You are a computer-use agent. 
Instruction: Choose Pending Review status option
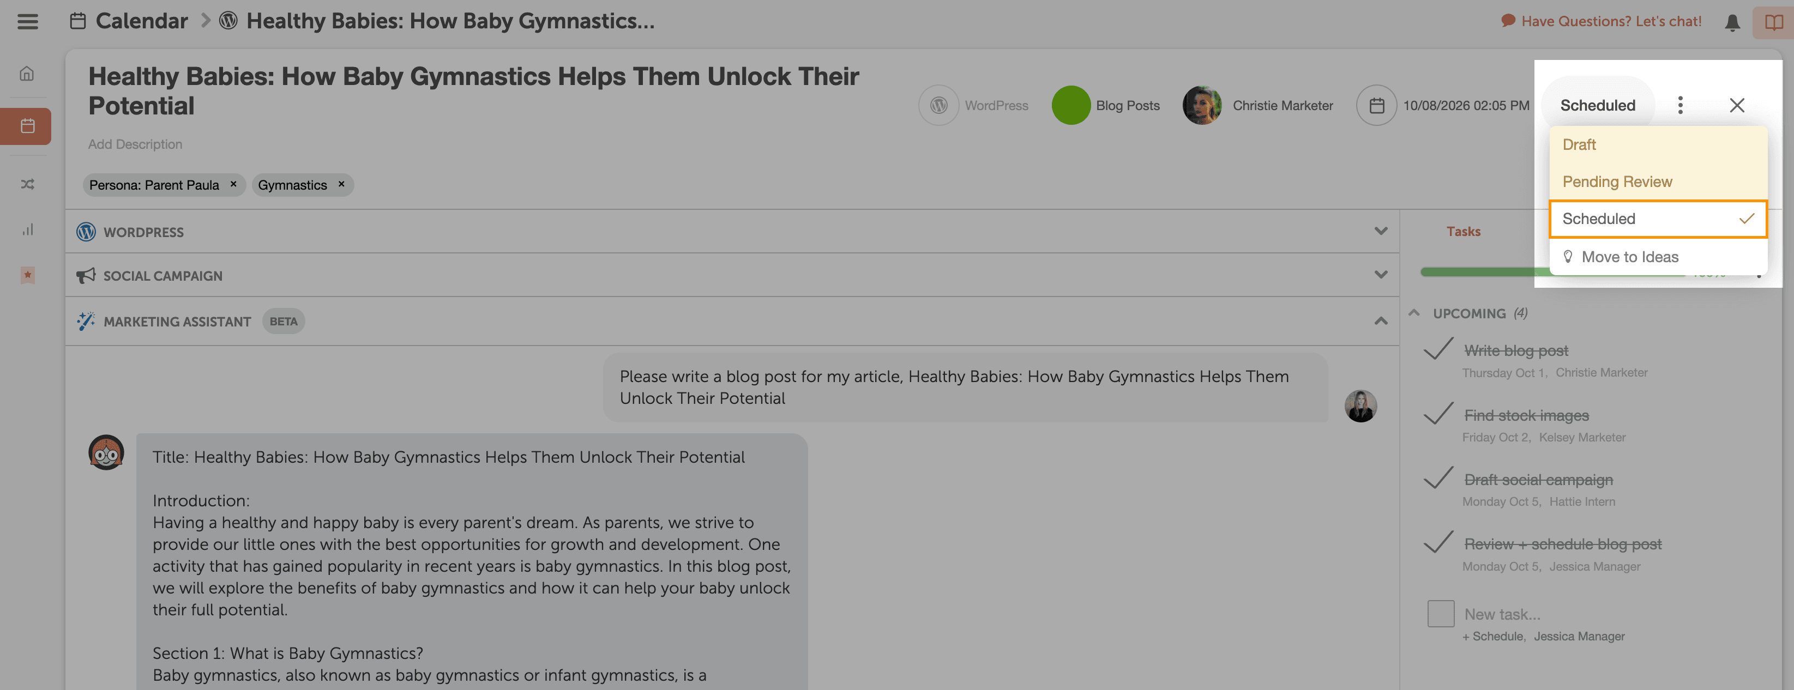pos(1616,181)
